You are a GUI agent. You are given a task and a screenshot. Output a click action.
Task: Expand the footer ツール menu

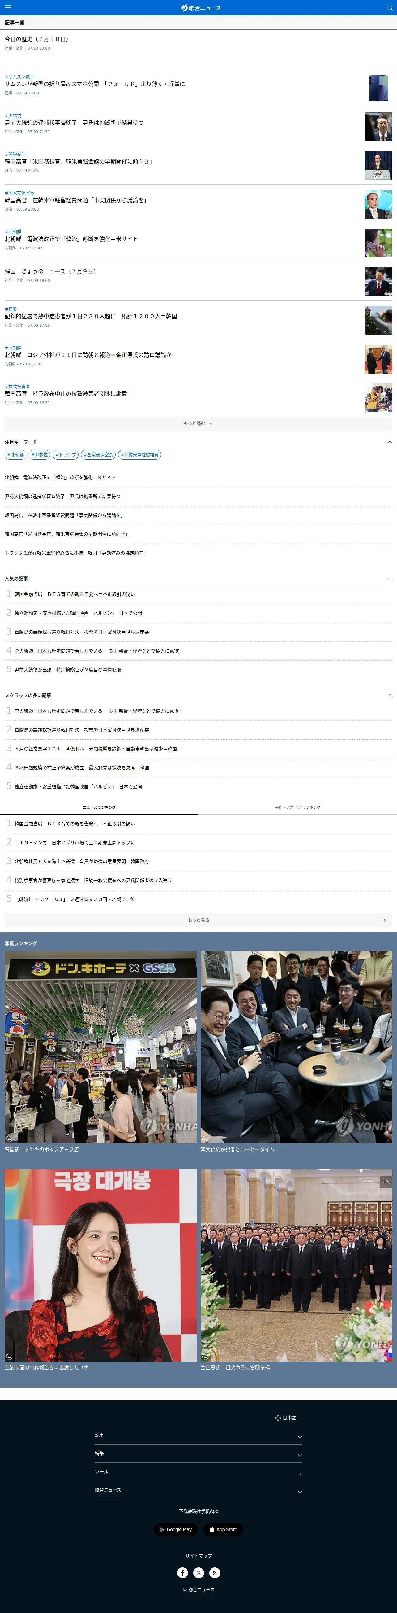(198, 1472)
